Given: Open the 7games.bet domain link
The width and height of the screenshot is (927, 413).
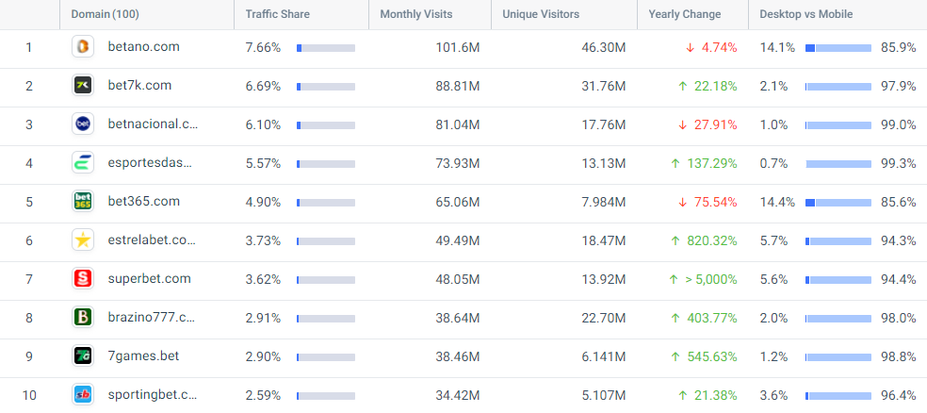Looking at the screenshot, I should (143, 356).
